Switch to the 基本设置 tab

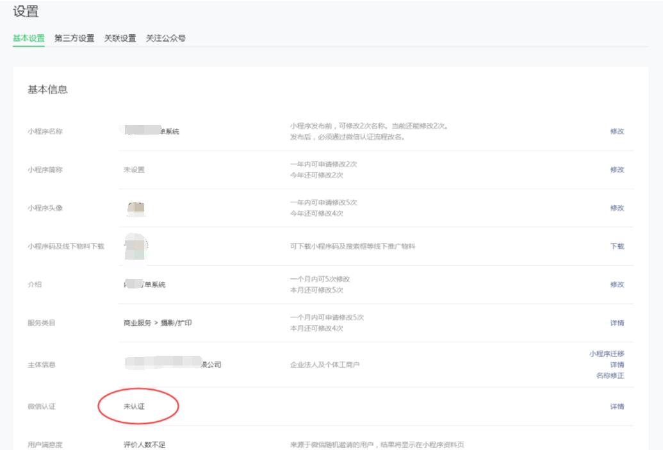click(x=29, y=38)
